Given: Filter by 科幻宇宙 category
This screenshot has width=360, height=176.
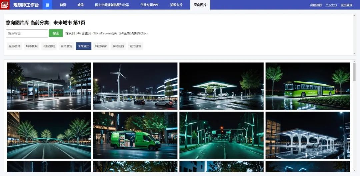Looking at the screenshot, I should pyautogui.click(x=101, y=46).
